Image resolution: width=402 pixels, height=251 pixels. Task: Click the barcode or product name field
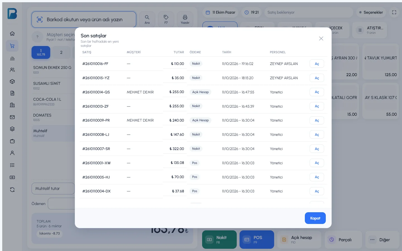[84, 20]
